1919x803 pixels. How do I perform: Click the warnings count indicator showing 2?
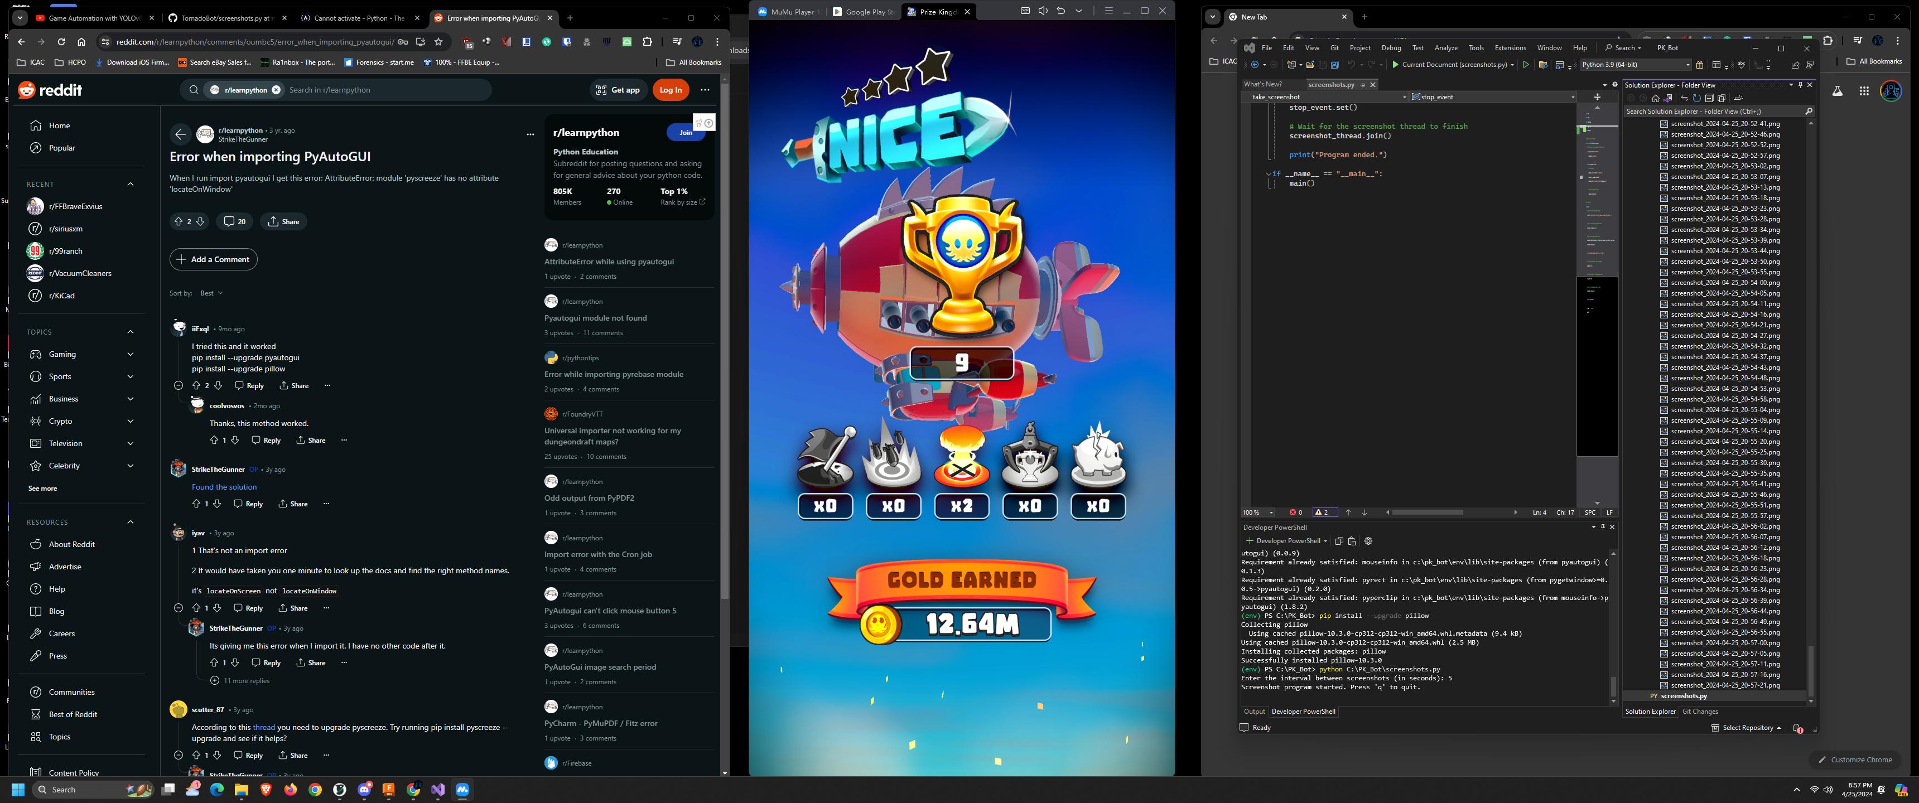pyautogui.click(x=1325, y=512)
